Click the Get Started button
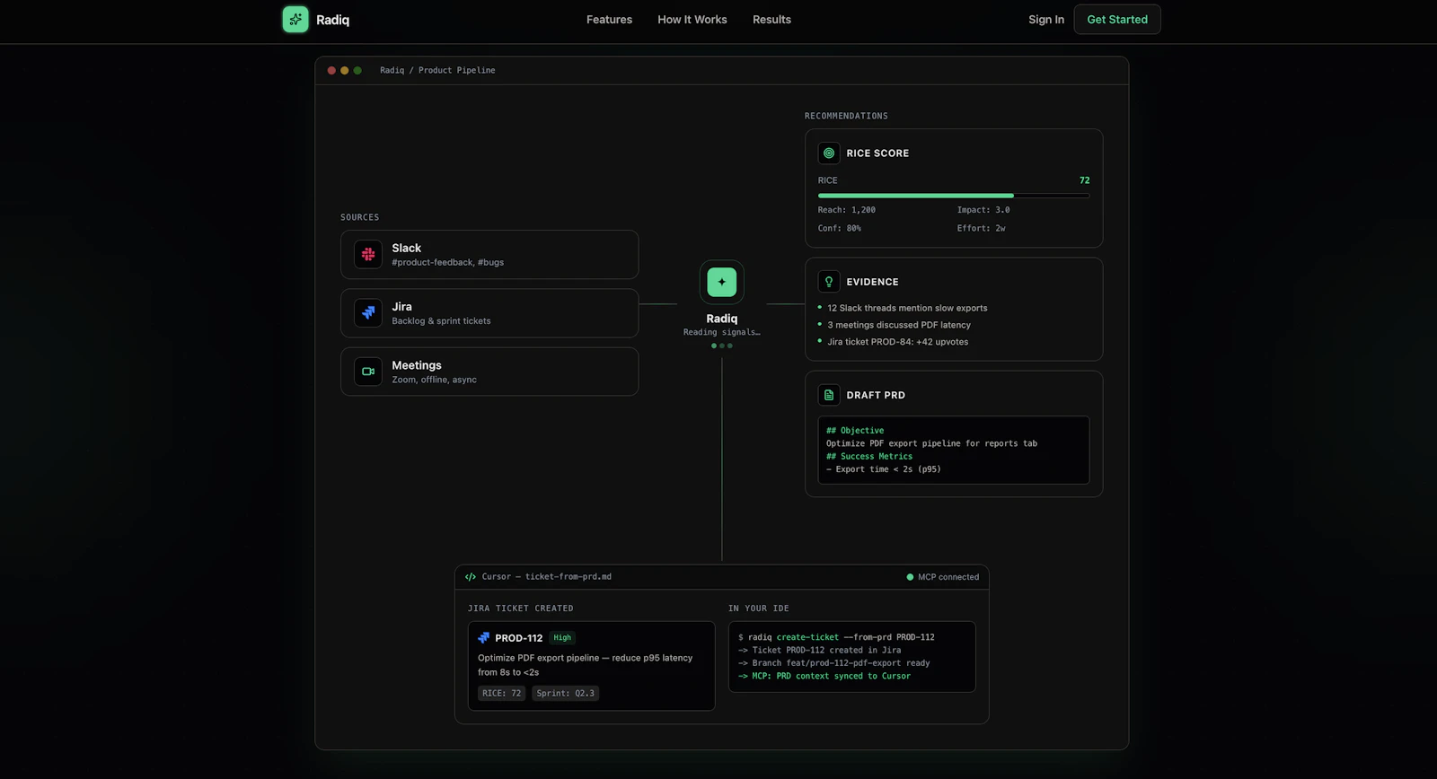1437x779 pixels. click(1117, 20)
